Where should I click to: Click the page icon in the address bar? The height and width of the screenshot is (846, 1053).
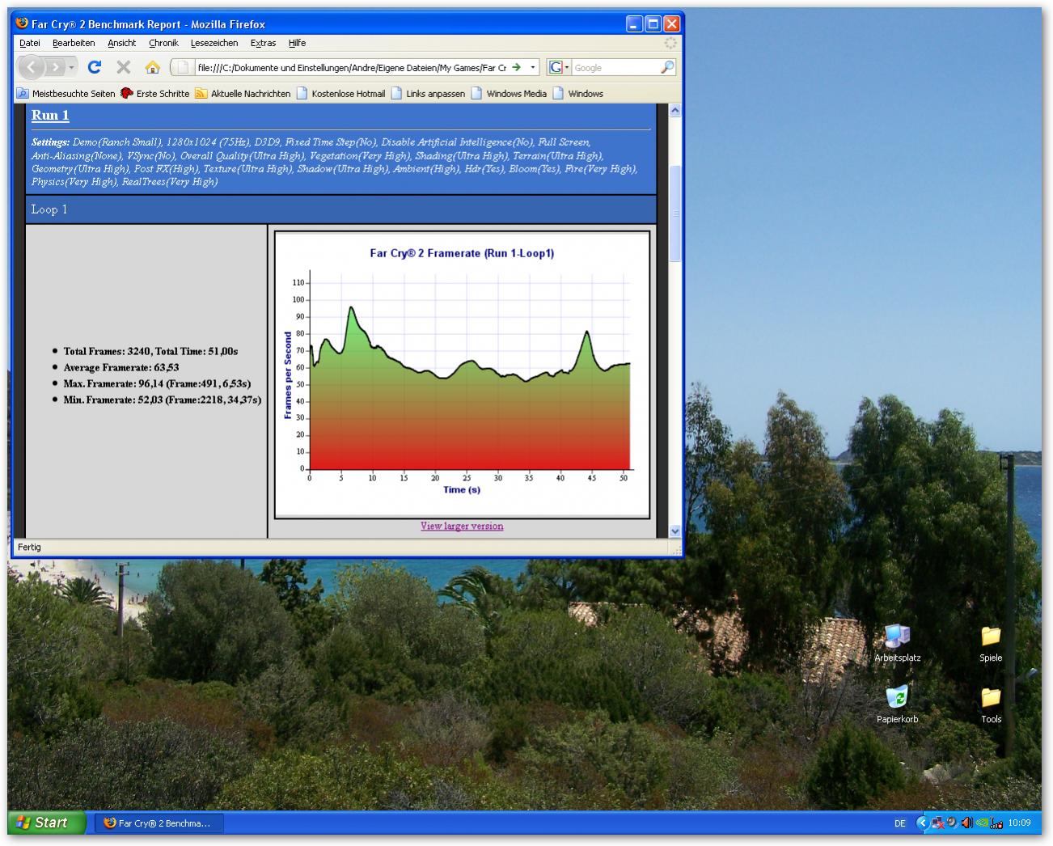(x=184, y=67)
